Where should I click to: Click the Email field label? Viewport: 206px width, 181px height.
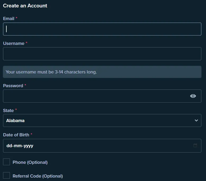(8, 18)
